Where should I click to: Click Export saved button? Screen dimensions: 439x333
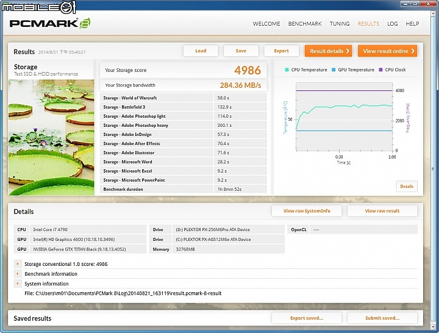click(x=307, y=318)
